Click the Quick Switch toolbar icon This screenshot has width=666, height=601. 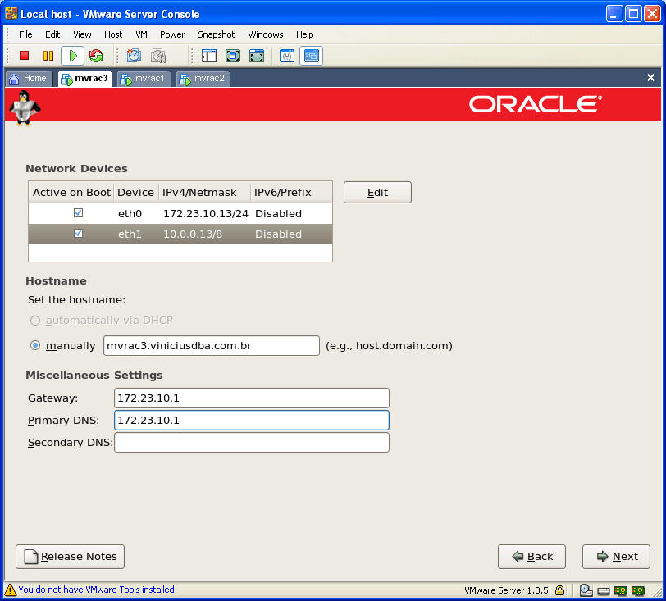(257, 56)
